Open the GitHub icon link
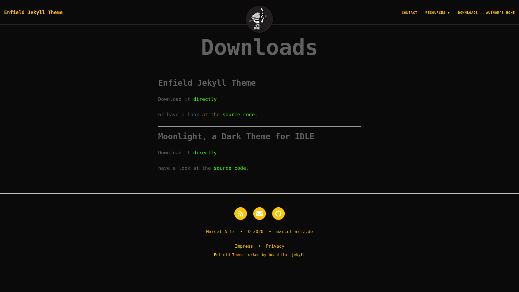The height and width of the screenshot is (292, 519). pos(278,214)
